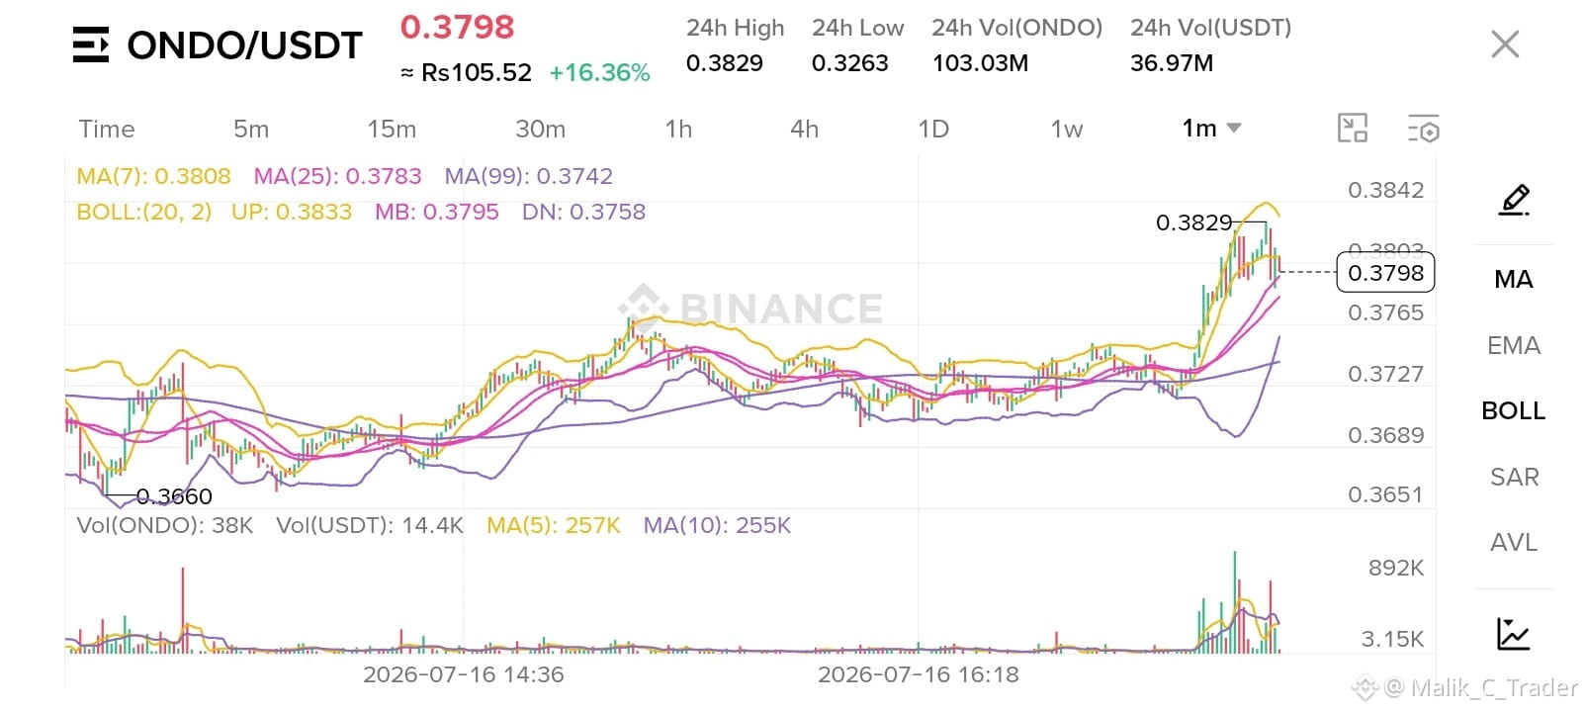Toggle the AVL indicator
The image size is (1586, 712).
point(1514,542)
